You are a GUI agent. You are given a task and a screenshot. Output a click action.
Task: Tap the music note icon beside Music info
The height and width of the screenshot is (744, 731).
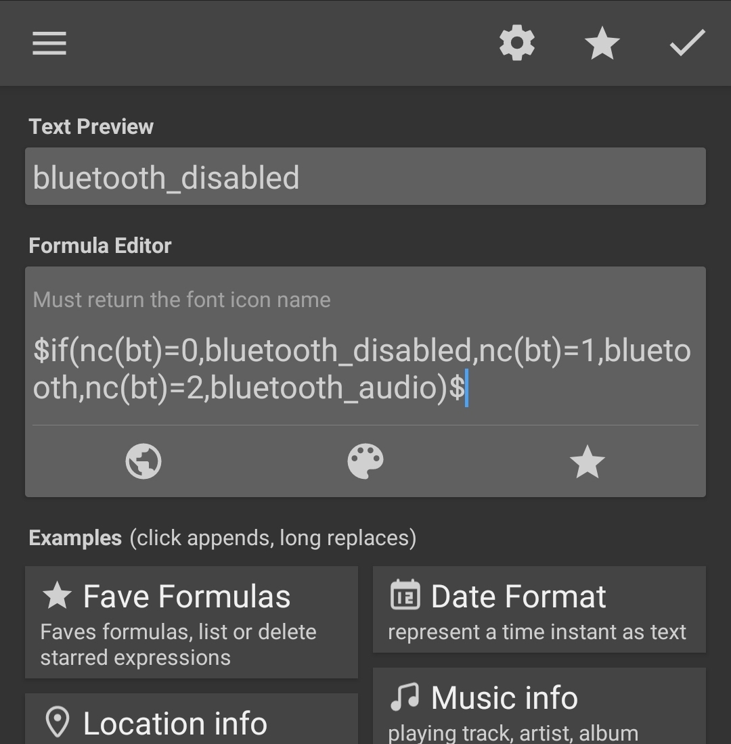tap(405, 697)
